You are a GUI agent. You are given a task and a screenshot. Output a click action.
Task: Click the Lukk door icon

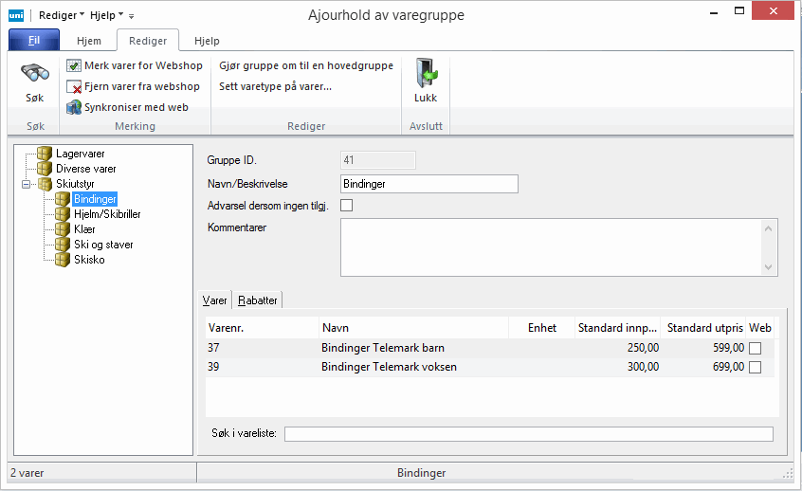(426, 75)
